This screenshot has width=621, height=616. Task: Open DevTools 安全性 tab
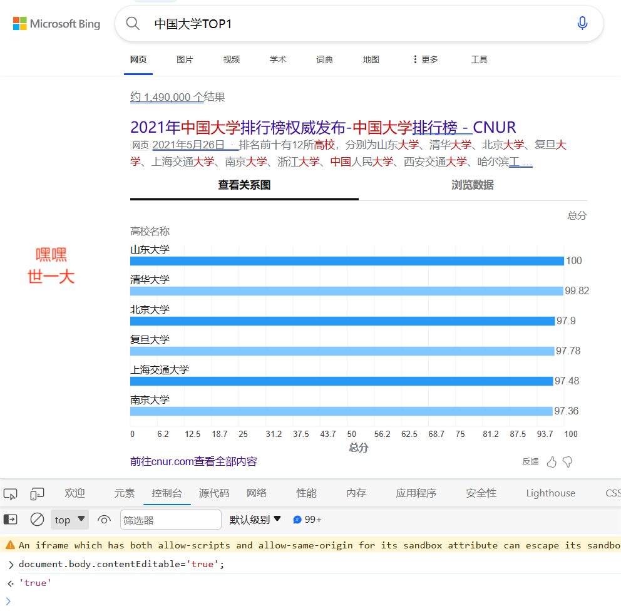481,493
